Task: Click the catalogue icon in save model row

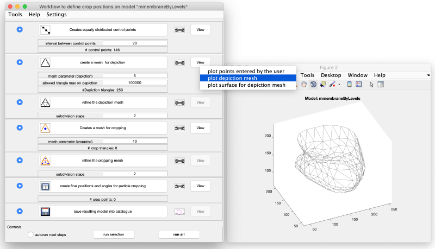Action: [x=180, y=212]
